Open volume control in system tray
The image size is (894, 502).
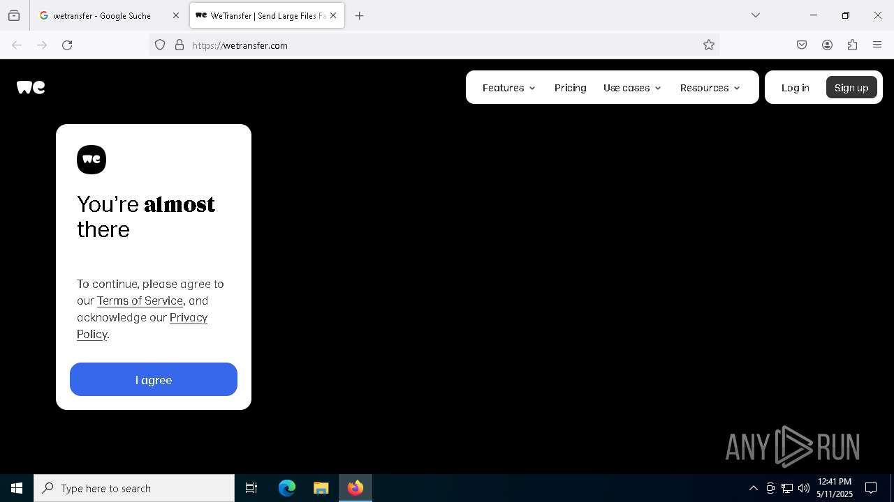point(804,488)
